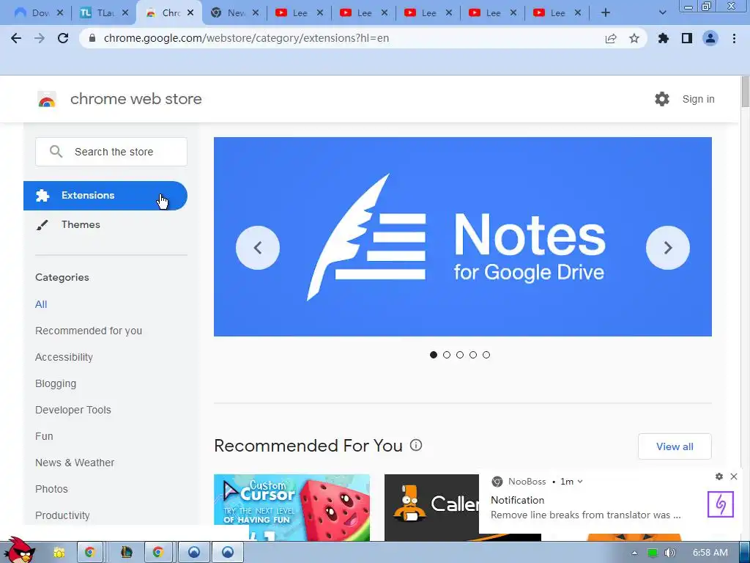Open the Fun category

click(x=44, y=436)
